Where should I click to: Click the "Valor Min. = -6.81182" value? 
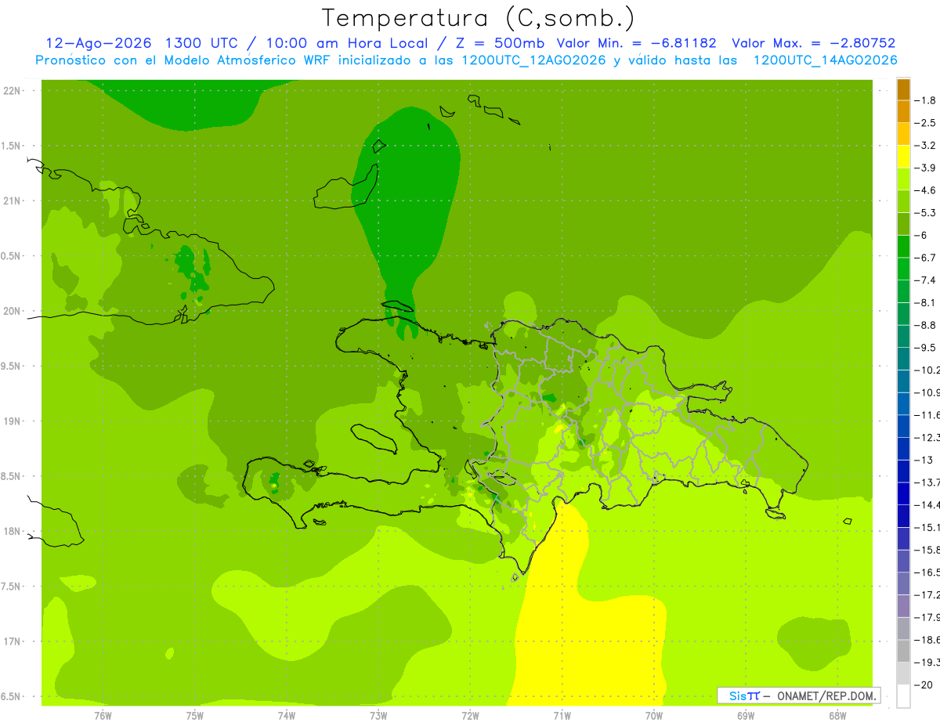tap(636, 43)
